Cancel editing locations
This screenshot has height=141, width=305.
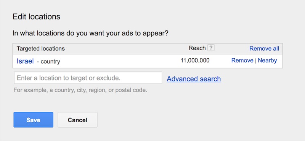[x=77, y=120]
